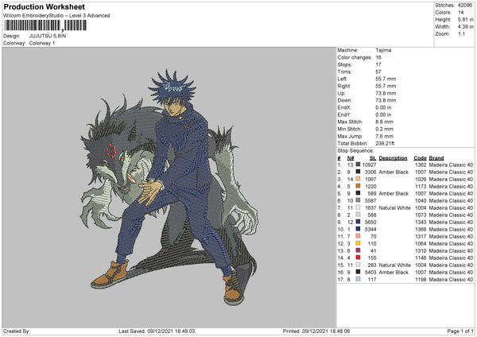Click the Production Worksheet title

[x=44, y=6]
